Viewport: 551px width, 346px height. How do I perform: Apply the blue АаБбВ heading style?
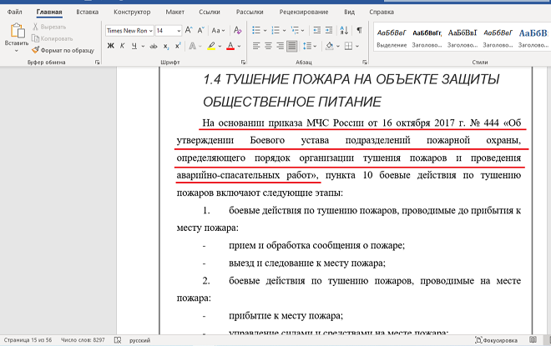533,38
